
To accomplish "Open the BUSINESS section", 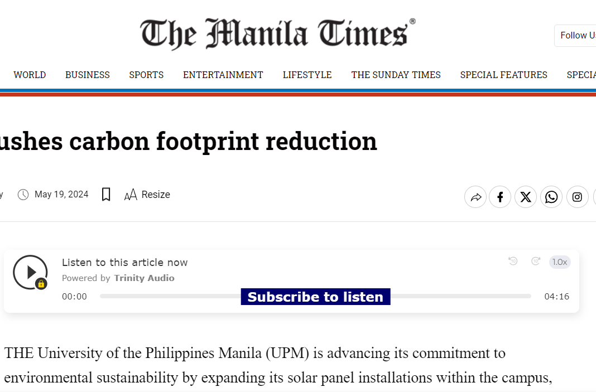I will point(88,75).
